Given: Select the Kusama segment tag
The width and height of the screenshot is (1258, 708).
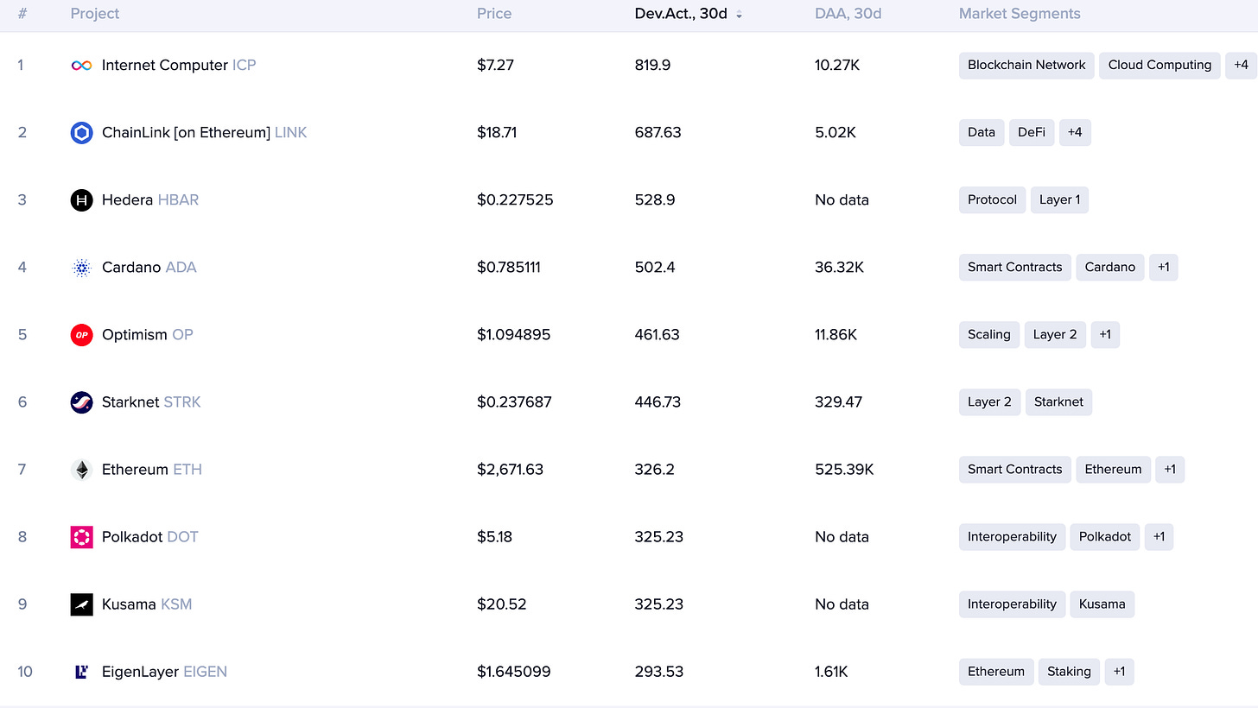Looking at the screenshot, I should tap(1102, 604).
